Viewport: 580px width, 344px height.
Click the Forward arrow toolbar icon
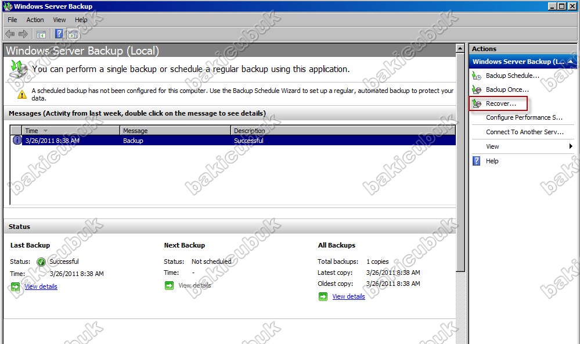click(x=23, y=34)
